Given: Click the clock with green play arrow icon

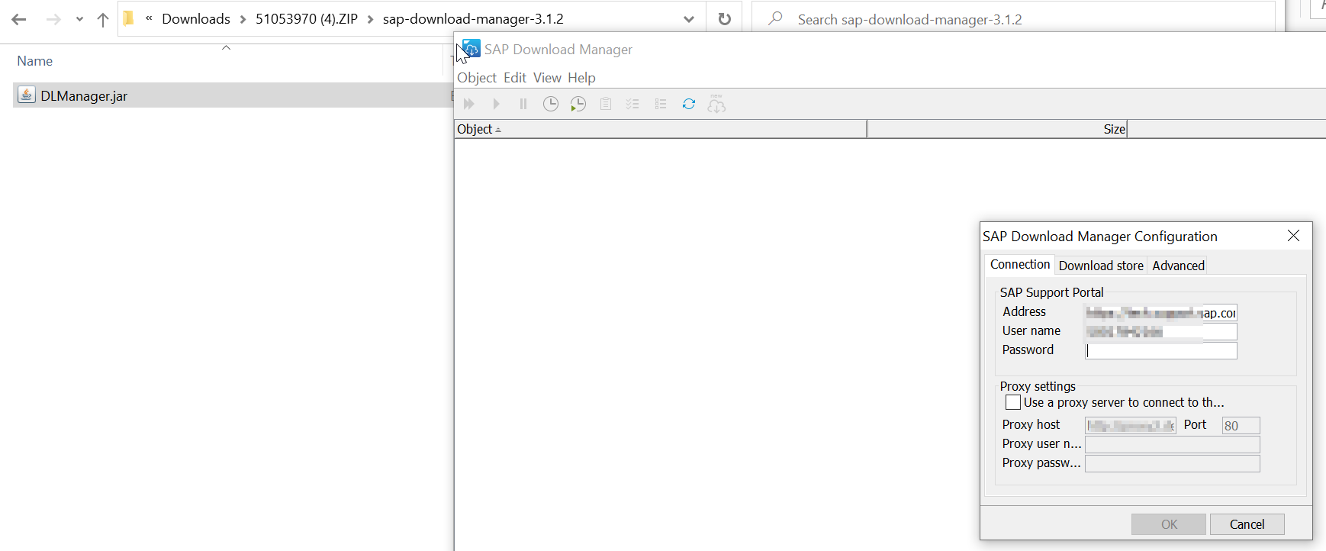Looking at the screenshot, I should tap(578, 104).
